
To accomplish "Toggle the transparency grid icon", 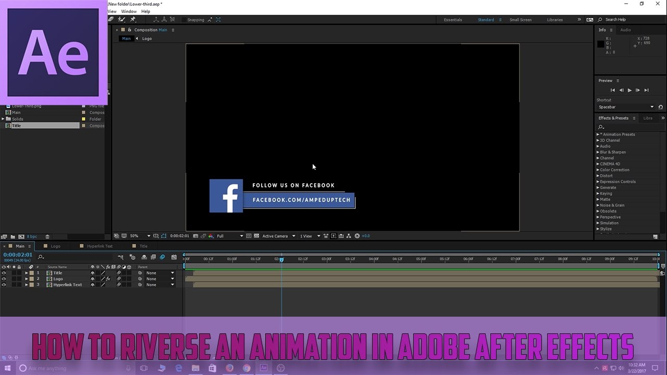I will point(256,236).
